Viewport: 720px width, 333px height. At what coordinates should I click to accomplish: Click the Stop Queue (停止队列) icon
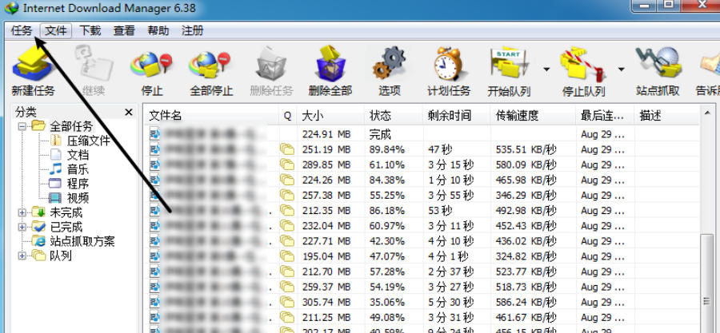pos(582,64)
